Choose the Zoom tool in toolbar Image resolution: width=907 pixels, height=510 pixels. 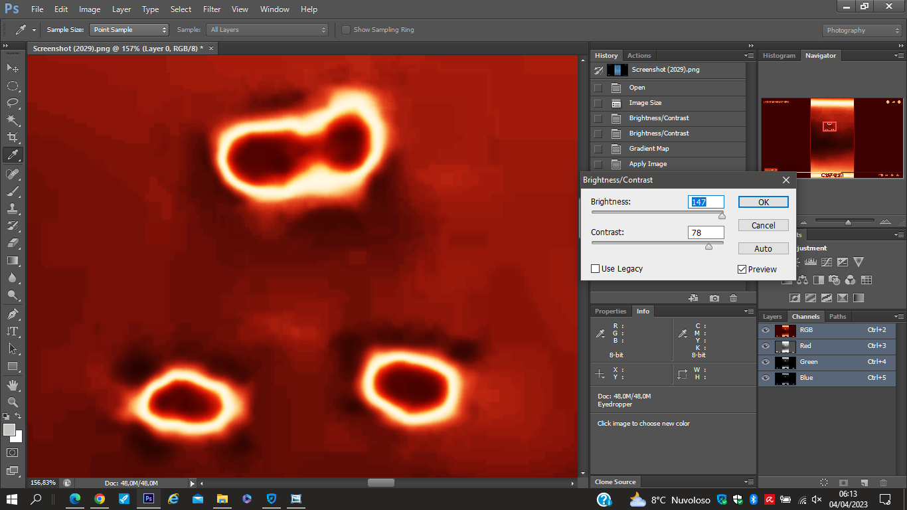13,402
